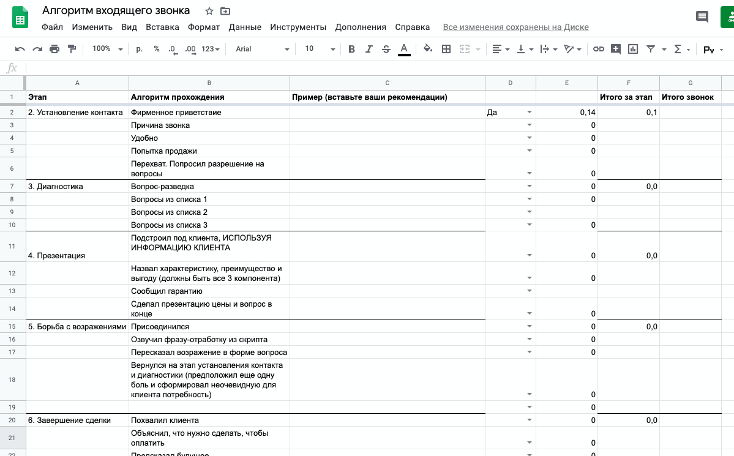
Task: Pick a fill color with the paint bucket
Action: pyautogui.click(x=427, y=49)
